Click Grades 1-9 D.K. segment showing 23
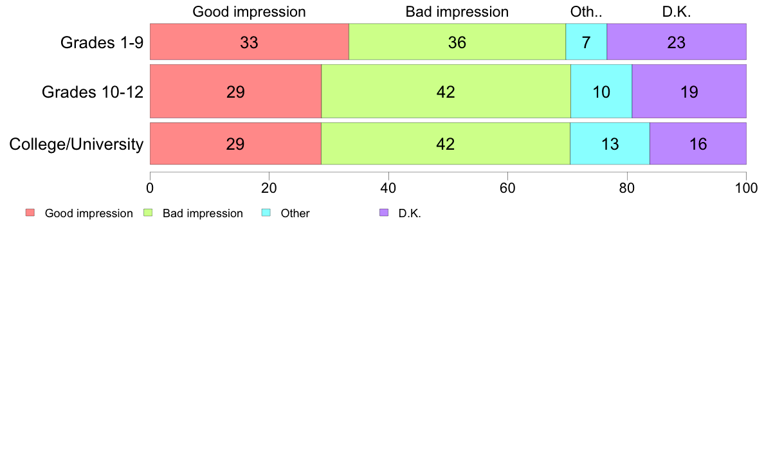The image size is (764, 473). pos(677,42)
